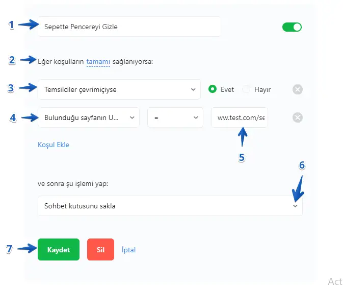Click the number 5 annotation marker
343x285 pixels.
[x=242, y=157]
